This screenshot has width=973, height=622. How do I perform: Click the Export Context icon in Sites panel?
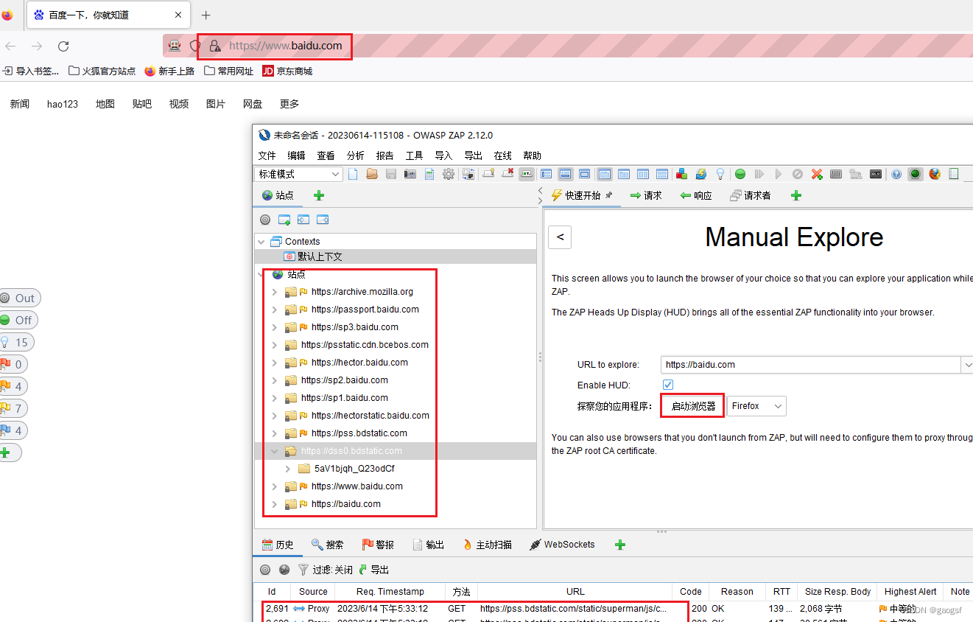tap(323, 220)
